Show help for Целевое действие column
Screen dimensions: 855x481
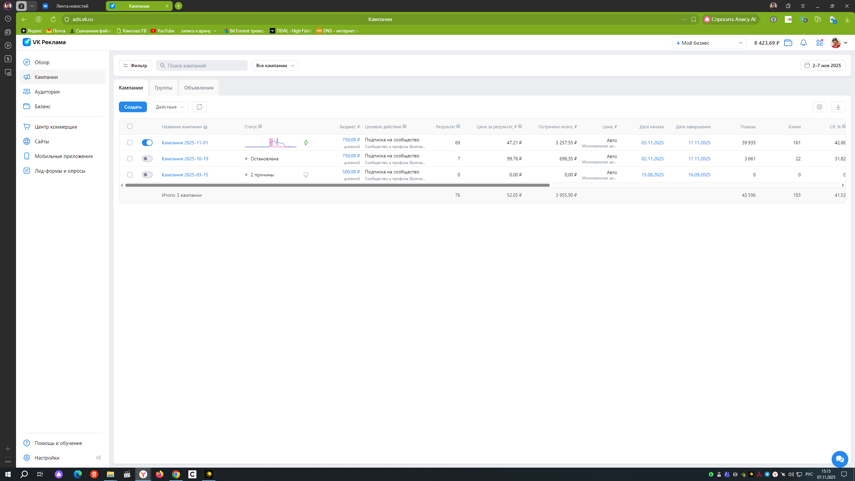point(404,126)
